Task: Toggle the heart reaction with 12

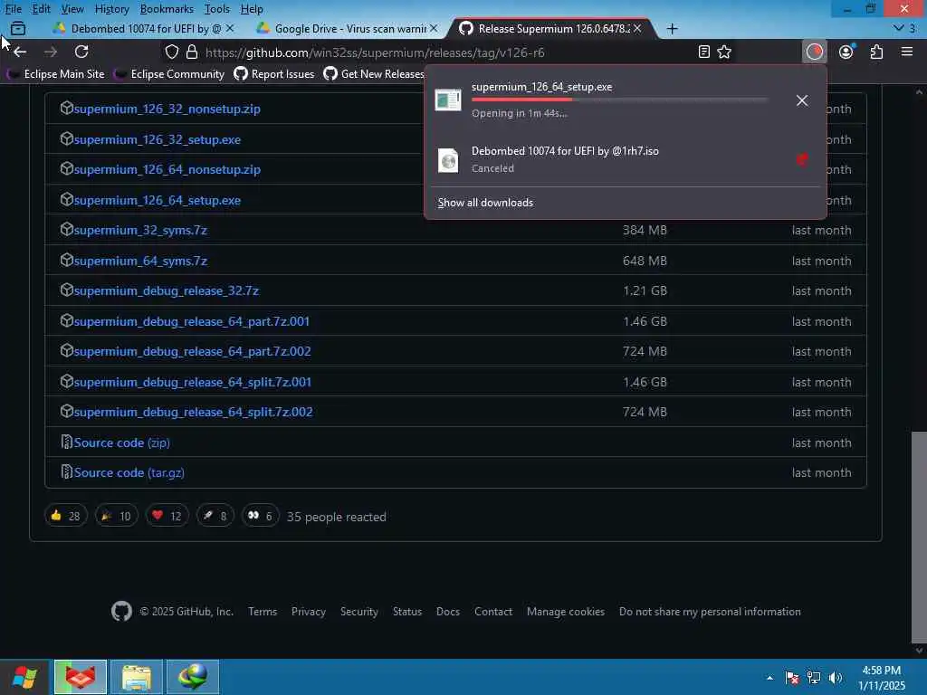Action: [167, 516]
